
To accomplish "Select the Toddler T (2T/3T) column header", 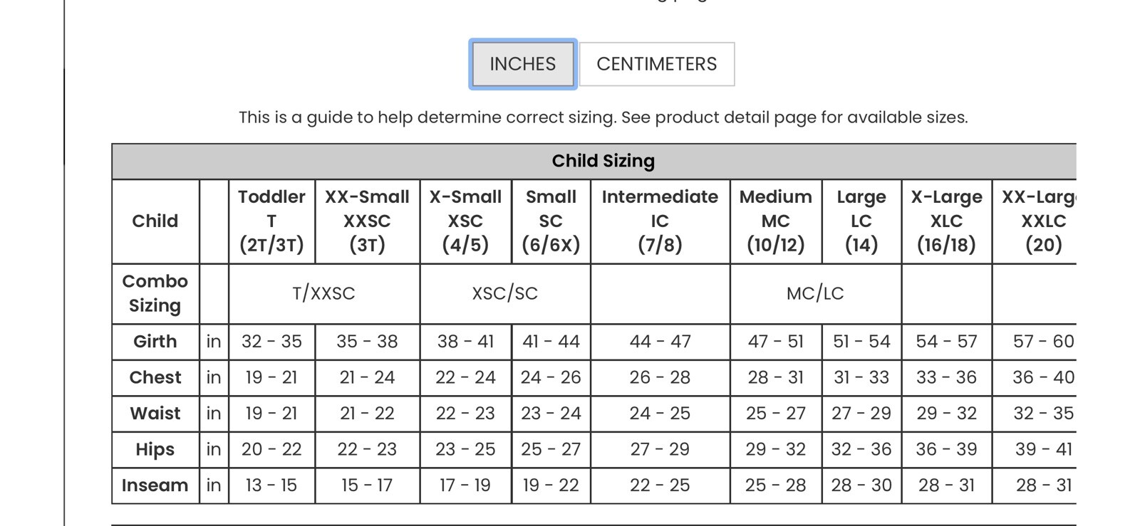I will click(x=271, y=221).
